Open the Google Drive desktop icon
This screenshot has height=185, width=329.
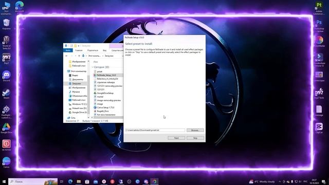[x=6, y=128]
